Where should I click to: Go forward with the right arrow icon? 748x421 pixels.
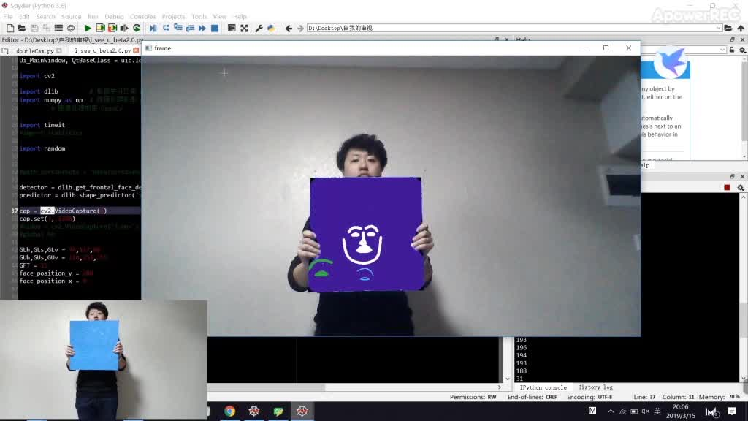300,29
